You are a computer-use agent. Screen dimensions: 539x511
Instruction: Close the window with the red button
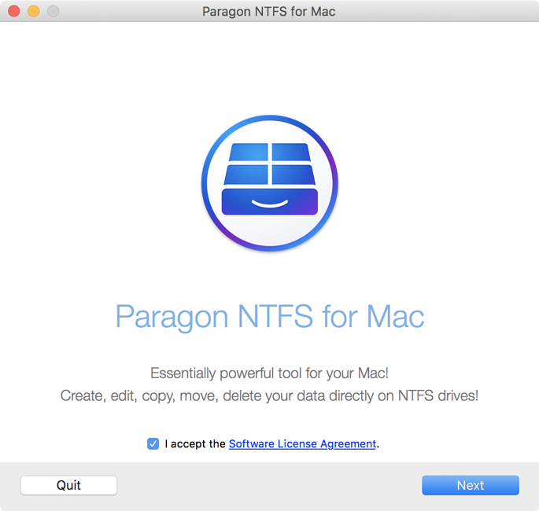pyautogui.click(x=14, y=11)
